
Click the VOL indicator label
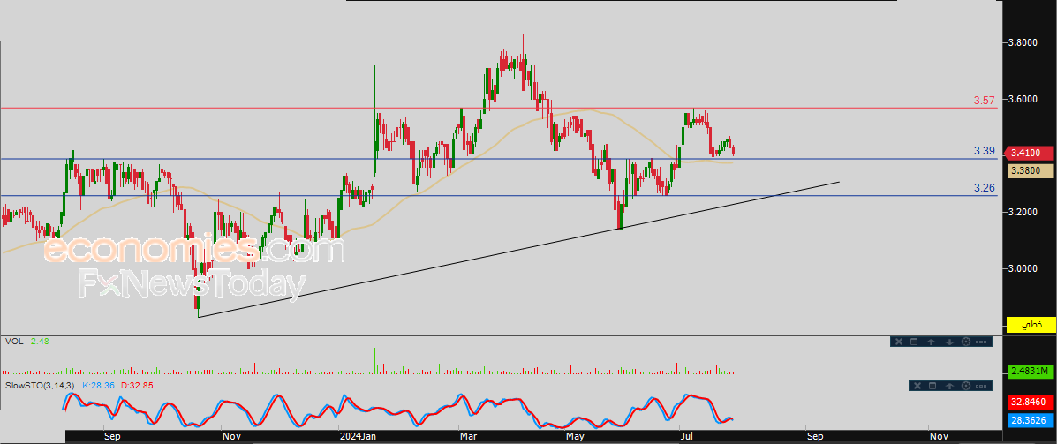14,342
